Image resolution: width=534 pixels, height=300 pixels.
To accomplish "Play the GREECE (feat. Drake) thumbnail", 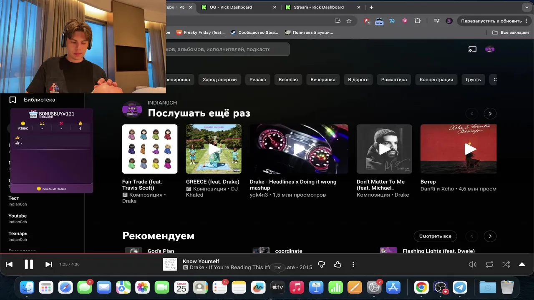I will [214, 149].
